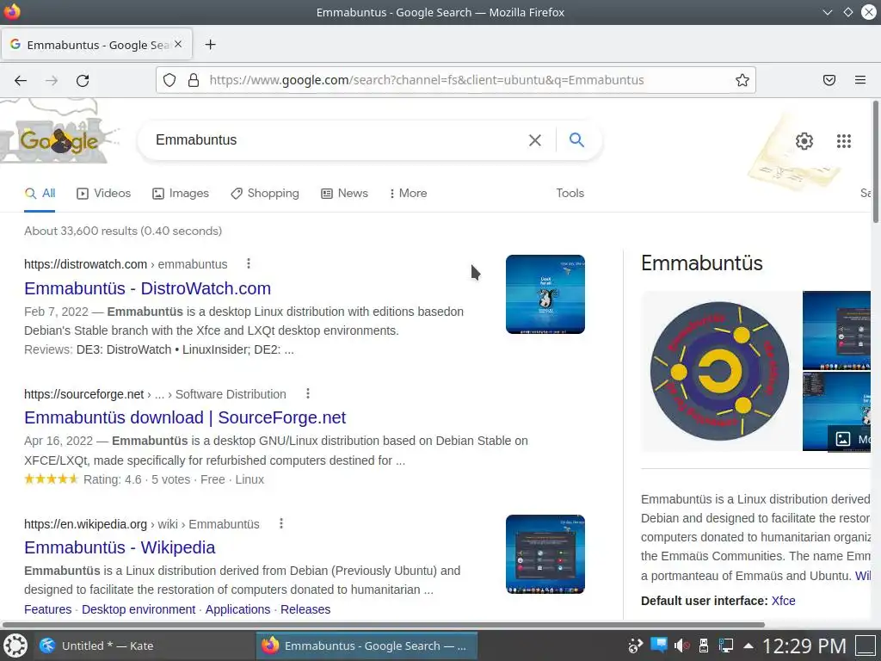Open the Google apps grid
This screenshot has width=881, height=661.
843,141
